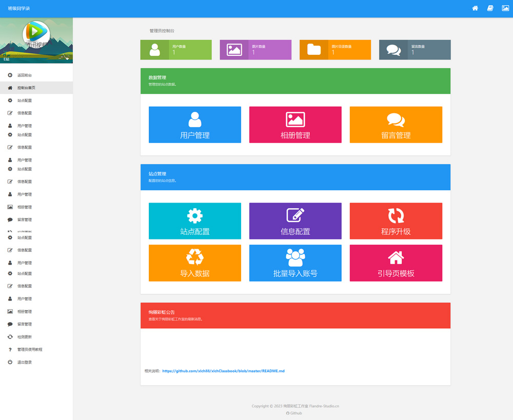Open the GitHub README.md link

tap(223, 371)
